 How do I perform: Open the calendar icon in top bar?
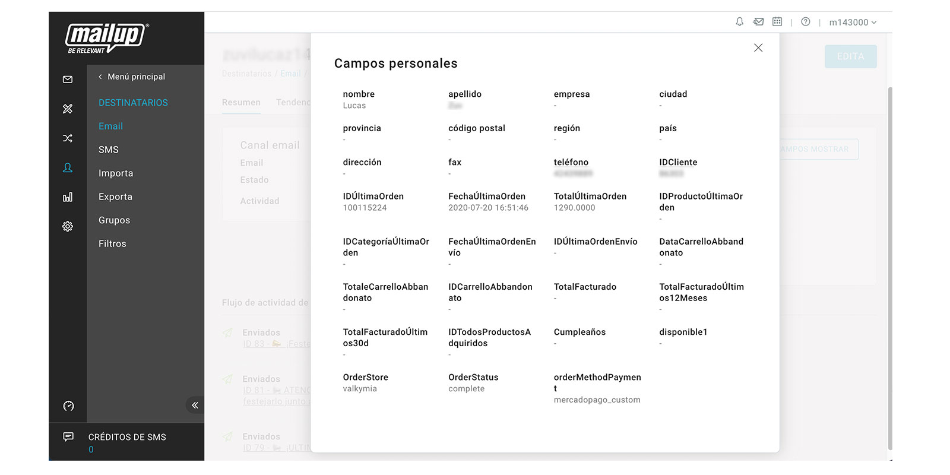tap(777, 21)
